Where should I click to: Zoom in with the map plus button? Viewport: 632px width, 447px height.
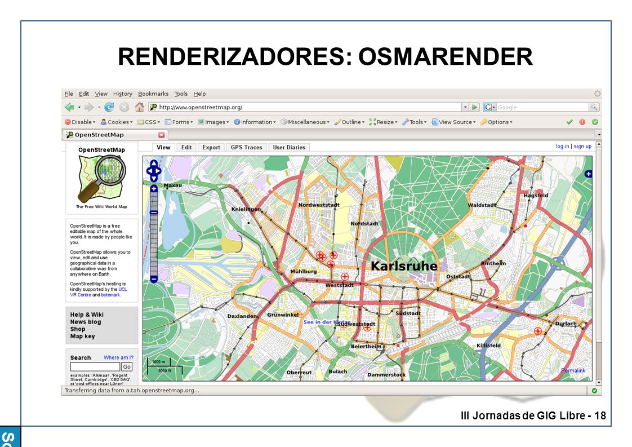[x=154, y=188]
